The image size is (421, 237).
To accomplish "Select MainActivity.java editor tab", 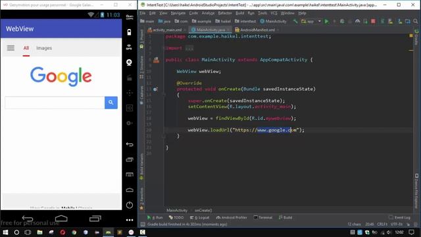I will (x=210, y=30).
